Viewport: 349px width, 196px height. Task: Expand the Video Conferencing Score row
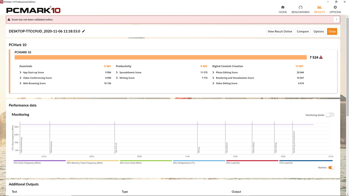[21, 78]
